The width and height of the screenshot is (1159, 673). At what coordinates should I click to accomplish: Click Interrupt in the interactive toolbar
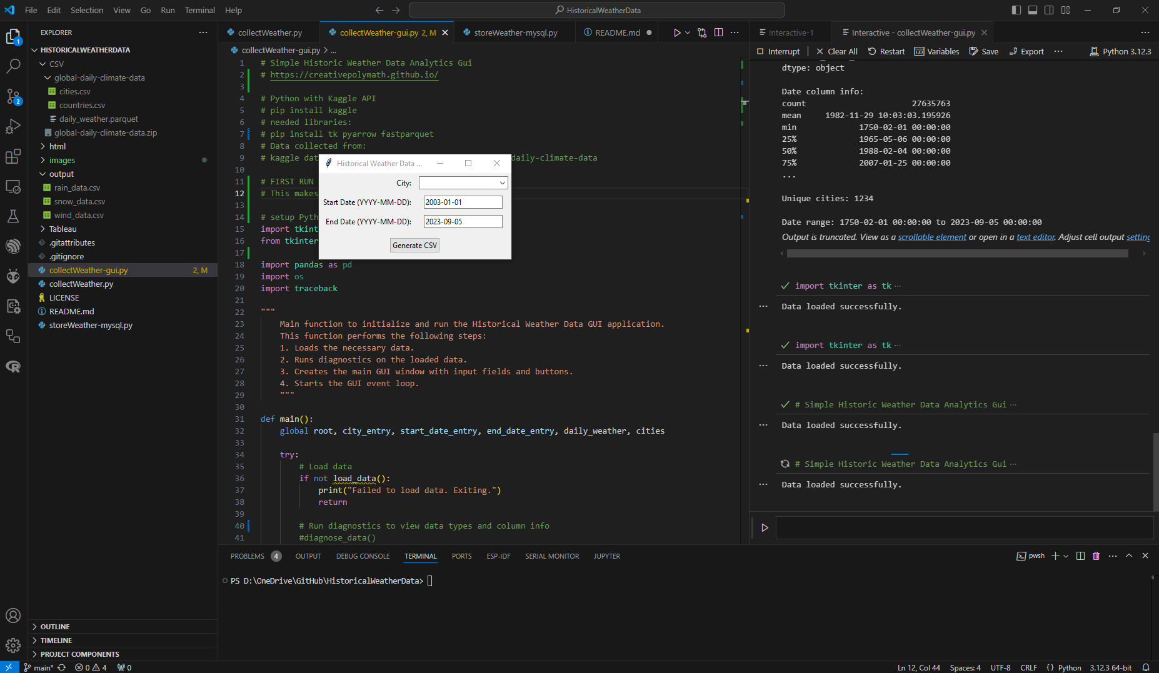coord(778,51)
